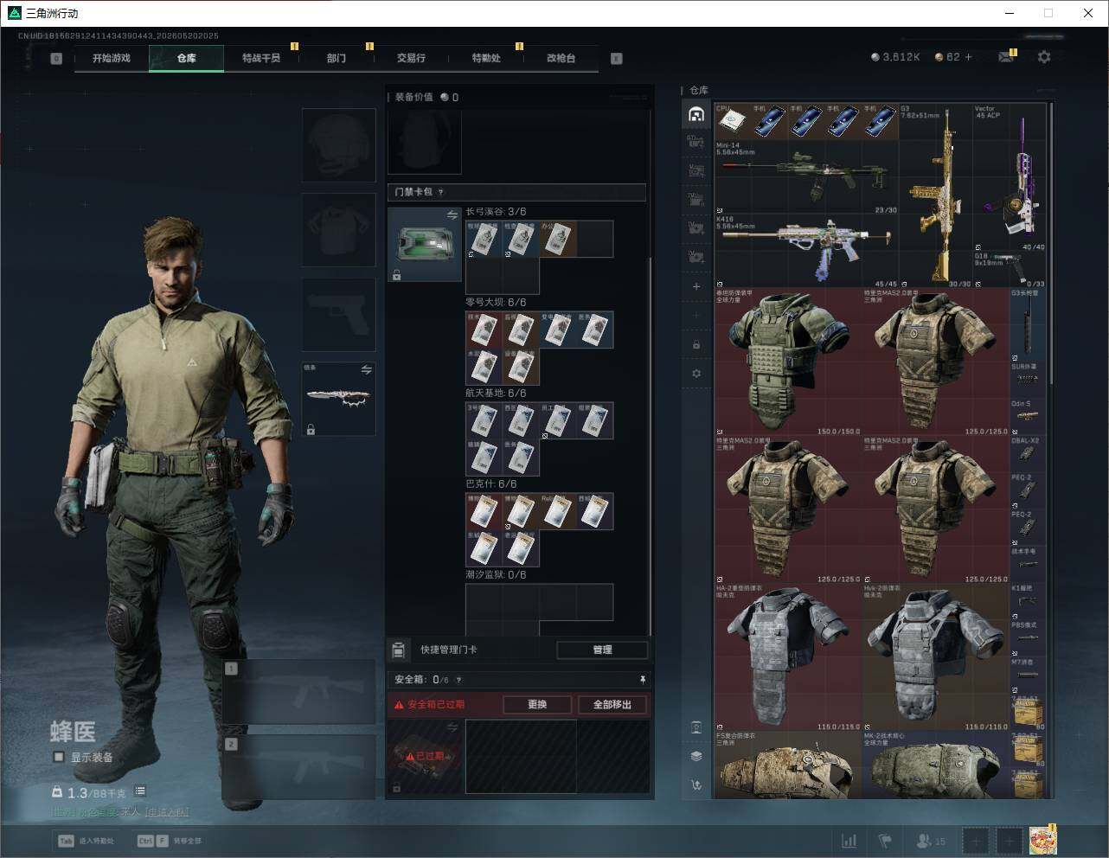Image resolution: width=1109 pixels, height=858 pixels.
Task: Click the 潮汐监狱: 0/6 label
Action: (496, 575)
